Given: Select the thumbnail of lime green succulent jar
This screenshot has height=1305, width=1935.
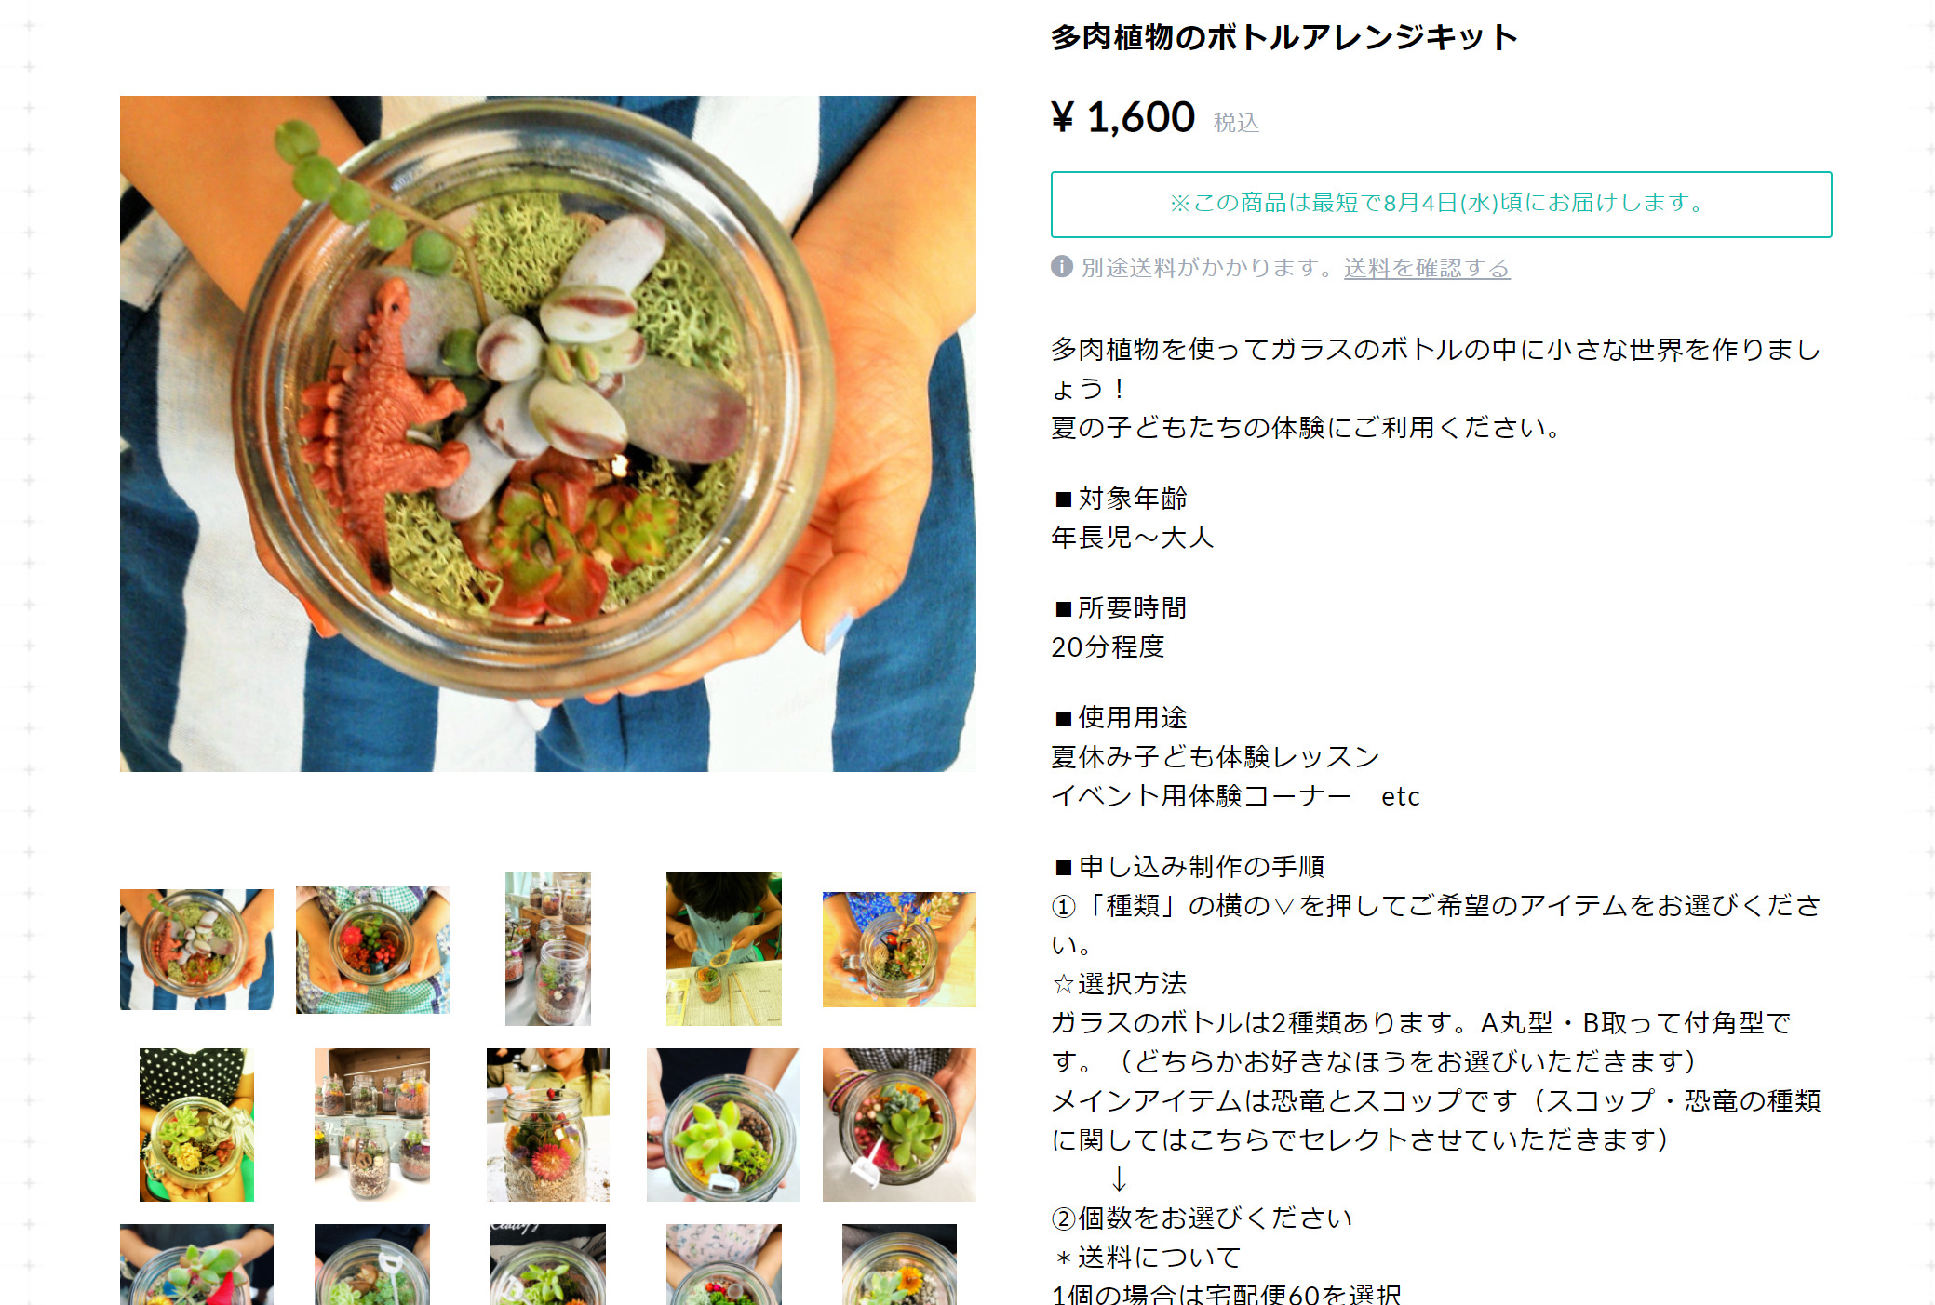Looking at the screenshot, I should click(x=724, y=1125).
